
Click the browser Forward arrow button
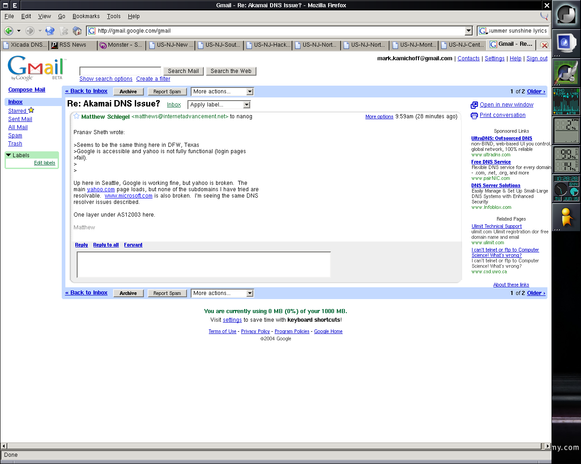30,31
